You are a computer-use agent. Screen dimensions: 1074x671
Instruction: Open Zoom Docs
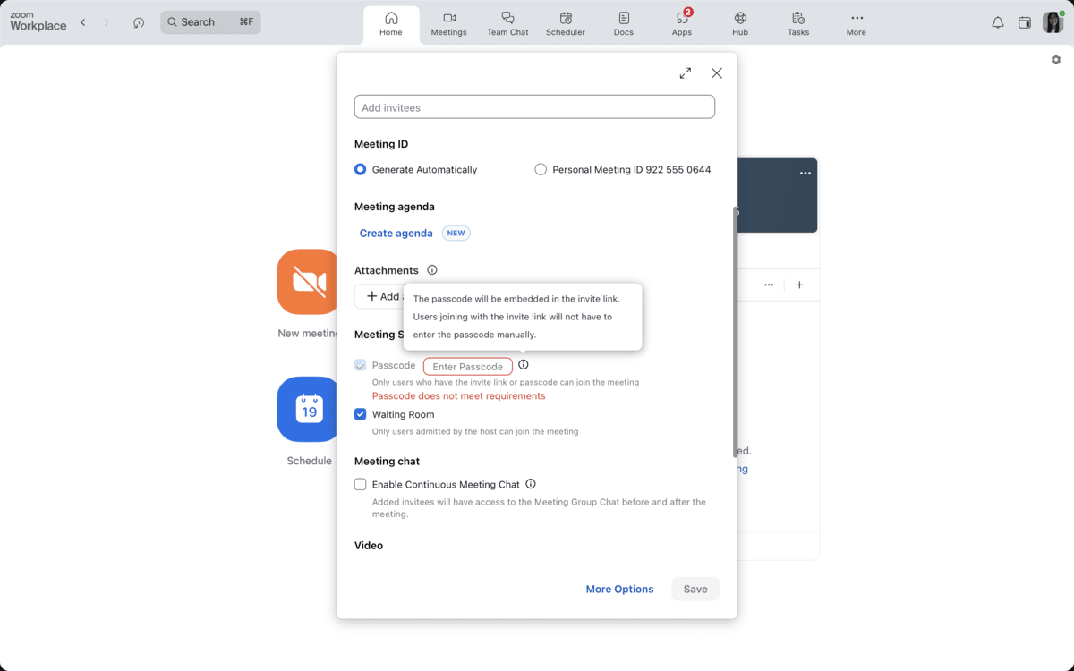pos(623,22)
